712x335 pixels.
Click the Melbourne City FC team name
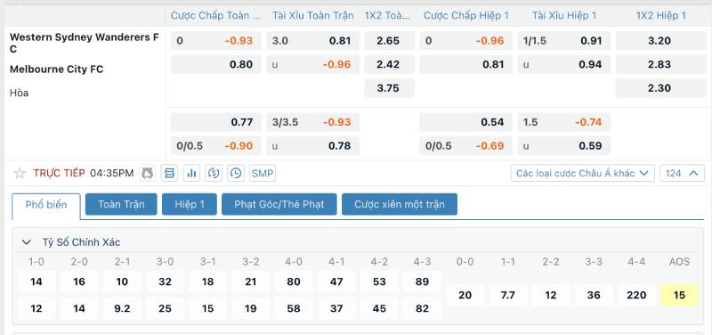click(x=56, y=69)
